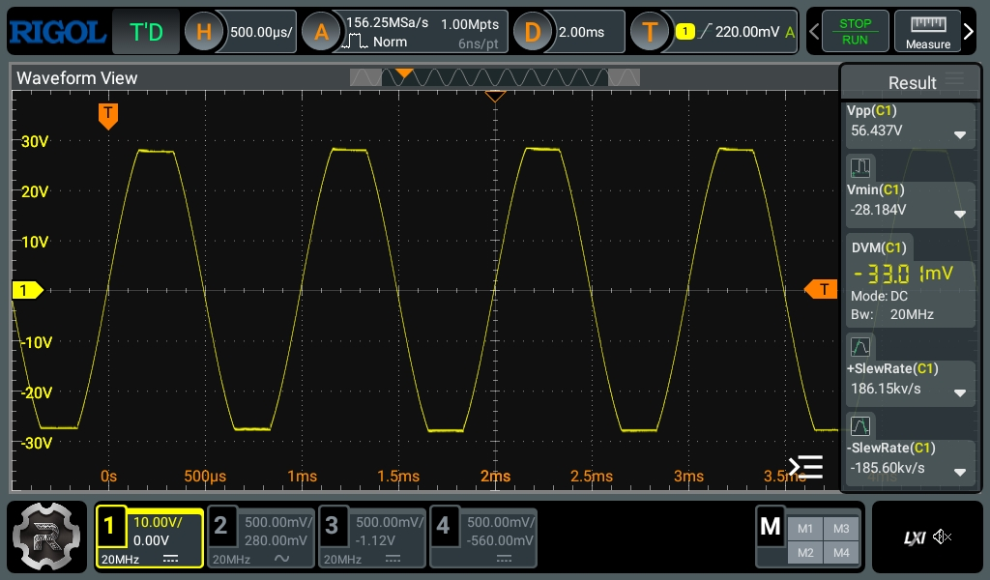The height and width of the screenshot is (580, 990).
Task: Click the Vpp 56.437V value
Action: 876,130
